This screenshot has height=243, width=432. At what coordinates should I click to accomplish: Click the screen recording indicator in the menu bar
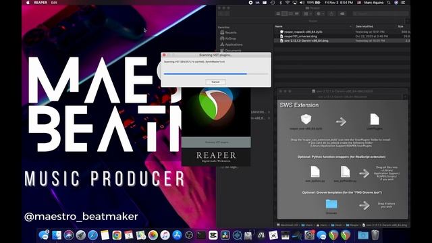pos(250,3)
